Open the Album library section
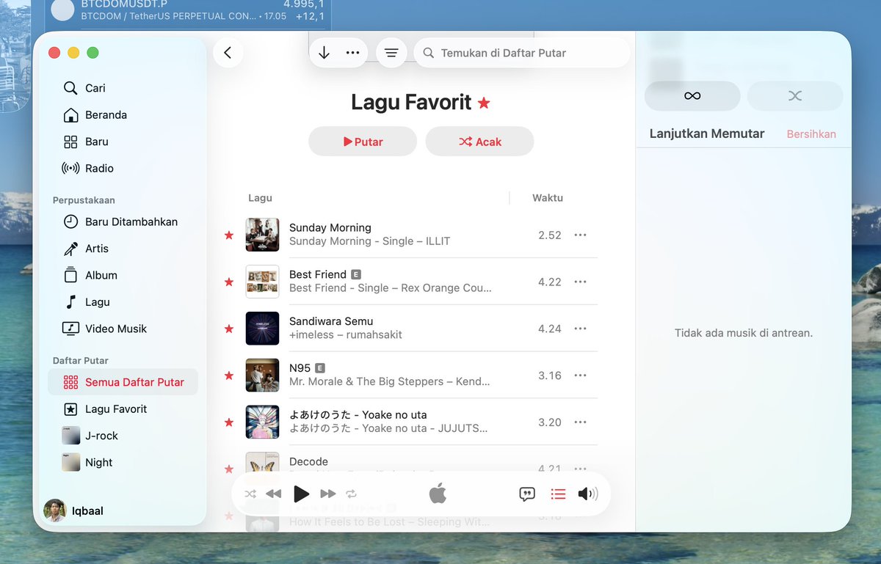The image size is (881, 564). [x=123, y=275]
